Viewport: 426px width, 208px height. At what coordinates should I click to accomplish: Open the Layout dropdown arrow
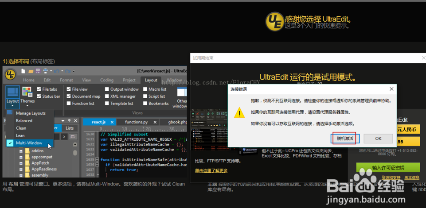(12, 105)
